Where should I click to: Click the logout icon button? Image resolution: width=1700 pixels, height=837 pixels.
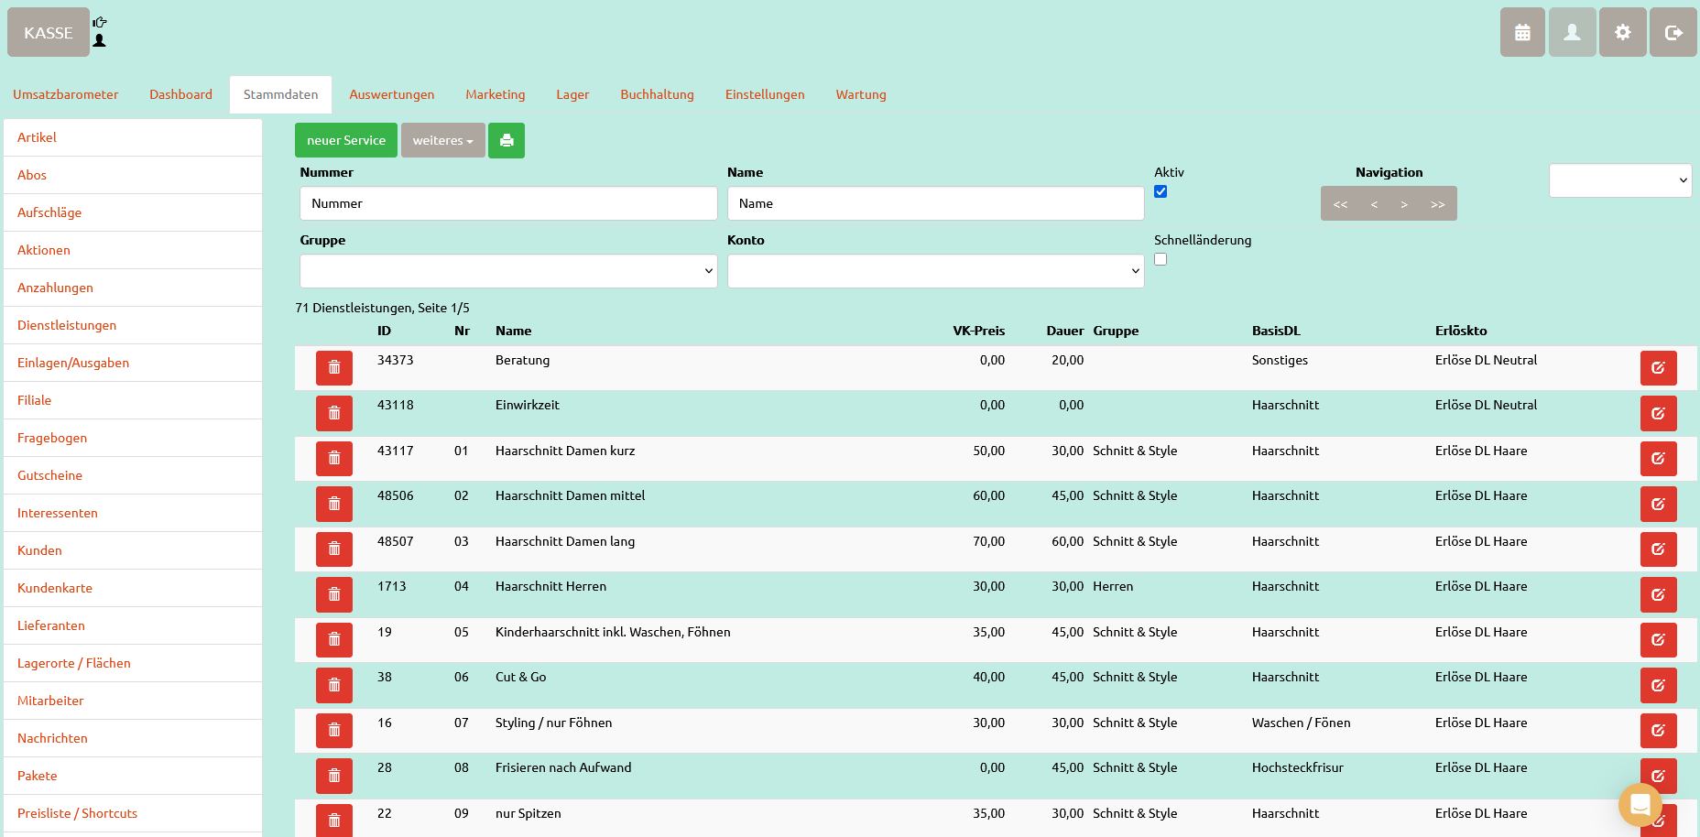pyautogui.click(x=1673, y=32)
